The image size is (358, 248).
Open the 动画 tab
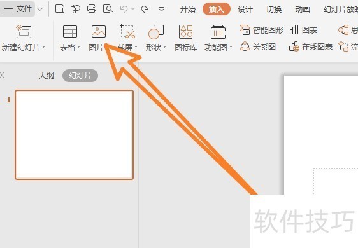[x=303, y=10]
